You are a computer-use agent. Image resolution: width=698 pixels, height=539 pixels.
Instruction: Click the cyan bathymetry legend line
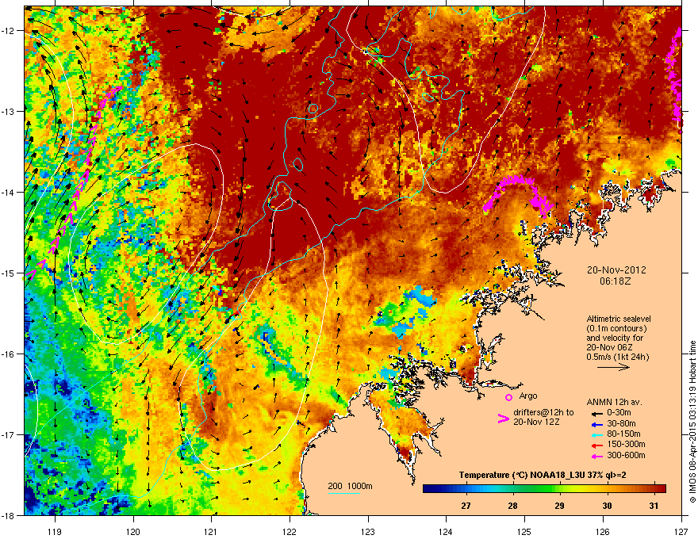coord(343,493)
